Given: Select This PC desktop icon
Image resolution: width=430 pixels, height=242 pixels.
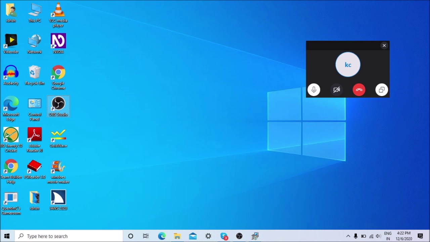Looking at the screenshot, I should [35, 13].
